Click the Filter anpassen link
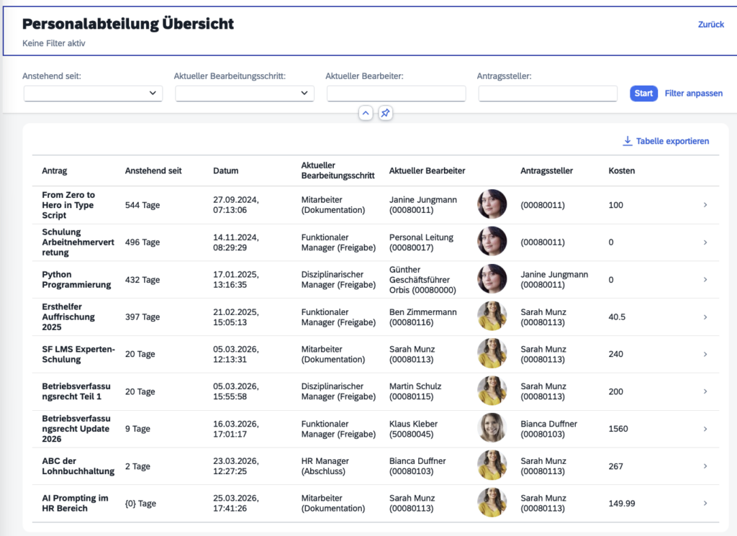This screenshot has width=737, height=536. [x=693, y=94]
